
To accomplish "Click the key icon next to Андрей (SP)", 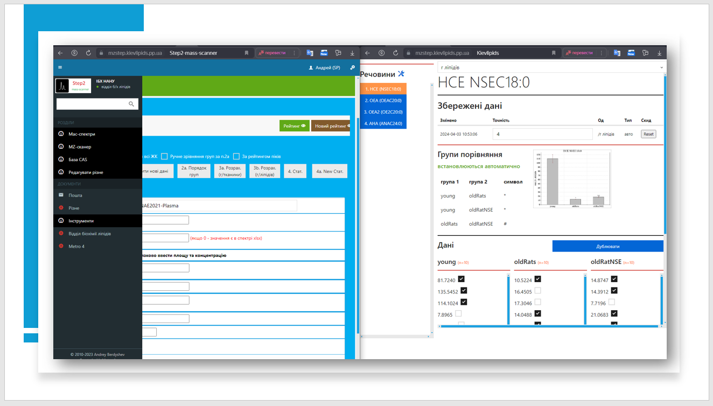I will pyautogui.click(x=352, y=68).
